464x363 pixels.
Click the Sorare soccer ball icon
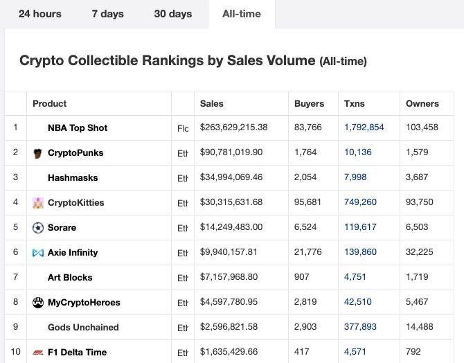tap(38, 228)
